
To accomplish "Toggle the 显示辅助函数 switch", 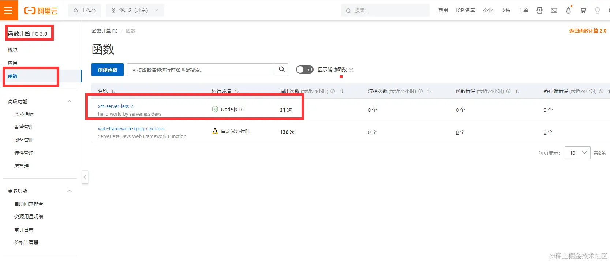I will pos(305,70).
